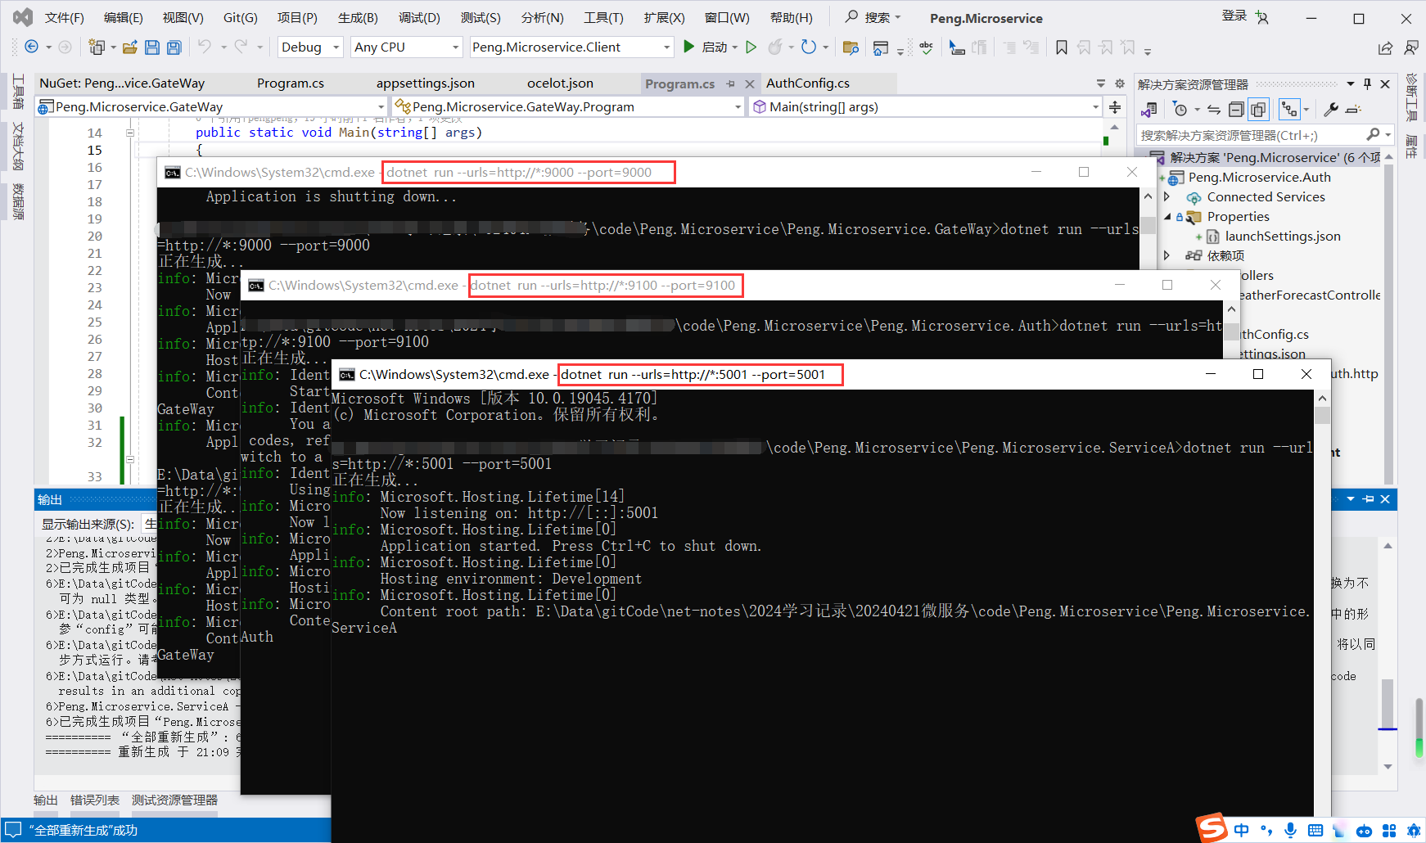
Task: Open the 文件(F) menu
Action: 65,17
